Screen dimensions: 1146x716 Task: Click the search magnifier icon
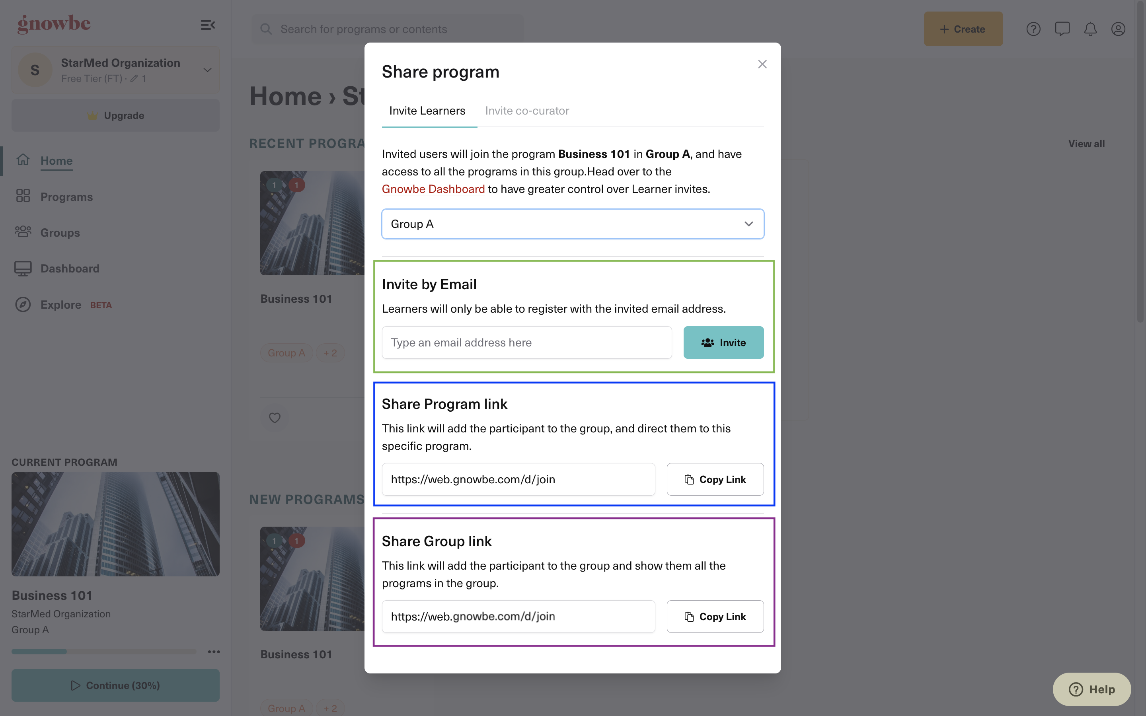[x=266, y=29]
